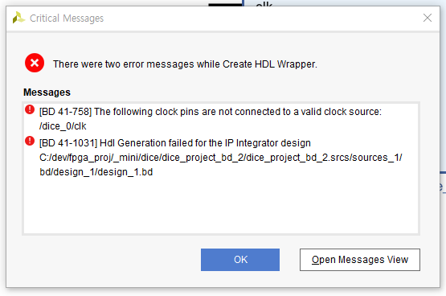Click the Critical Messages title text

(x=67, y=18)
